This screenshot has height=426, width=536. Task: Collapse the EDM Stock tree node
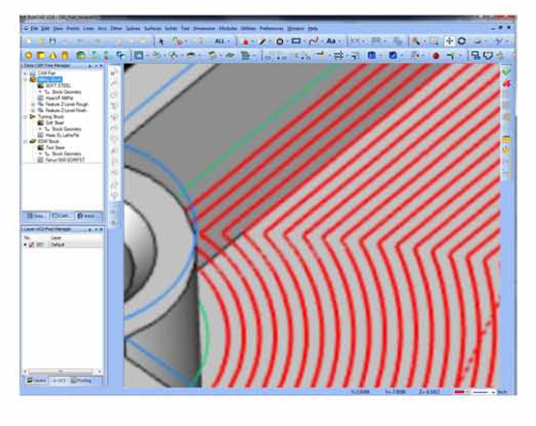25,141
